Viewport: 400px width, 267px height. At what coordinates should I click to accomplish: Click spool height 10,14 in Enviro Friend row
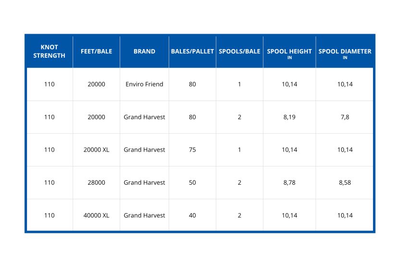(289, 84)
